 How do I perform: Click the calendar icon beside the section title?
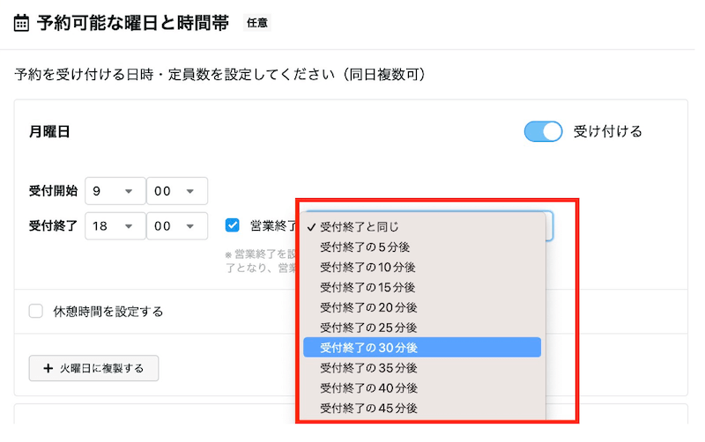pos(22,24)
